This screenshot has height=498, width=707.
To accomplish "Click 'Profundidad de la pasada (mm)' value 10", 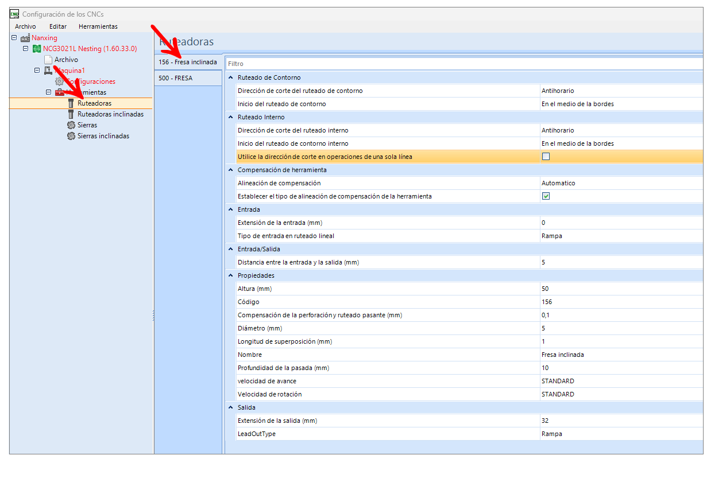I will click(621, 368).
